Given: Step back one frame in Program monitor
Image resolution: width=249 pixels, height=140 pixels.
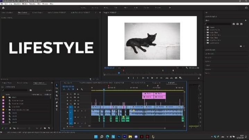Looking at the screenshot, I should coord(147,78).
